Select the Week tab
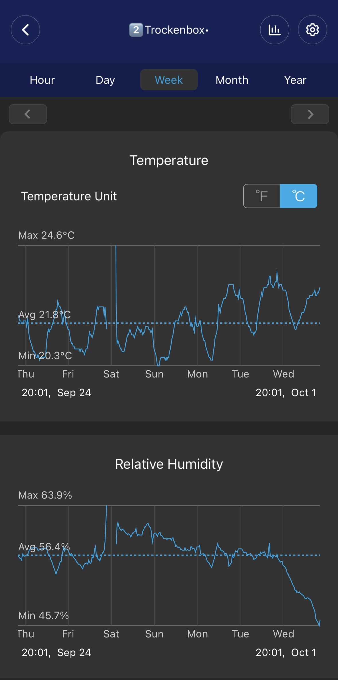 pyautogui.click(x=169, y=80)
